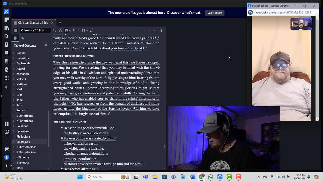Click the 'THE CENTRALITY OF CHRIST' heading
The height and width of the screenshot is (182, 323).
[x=71, y=122]
